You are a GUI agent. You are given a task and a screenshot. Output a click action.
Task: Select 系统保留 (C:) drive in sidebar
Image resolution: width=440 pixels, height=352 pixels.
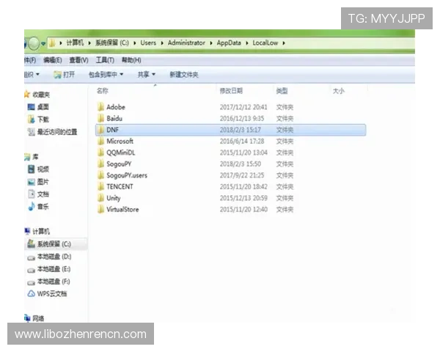pyautogui.click(x=49, y=244)
